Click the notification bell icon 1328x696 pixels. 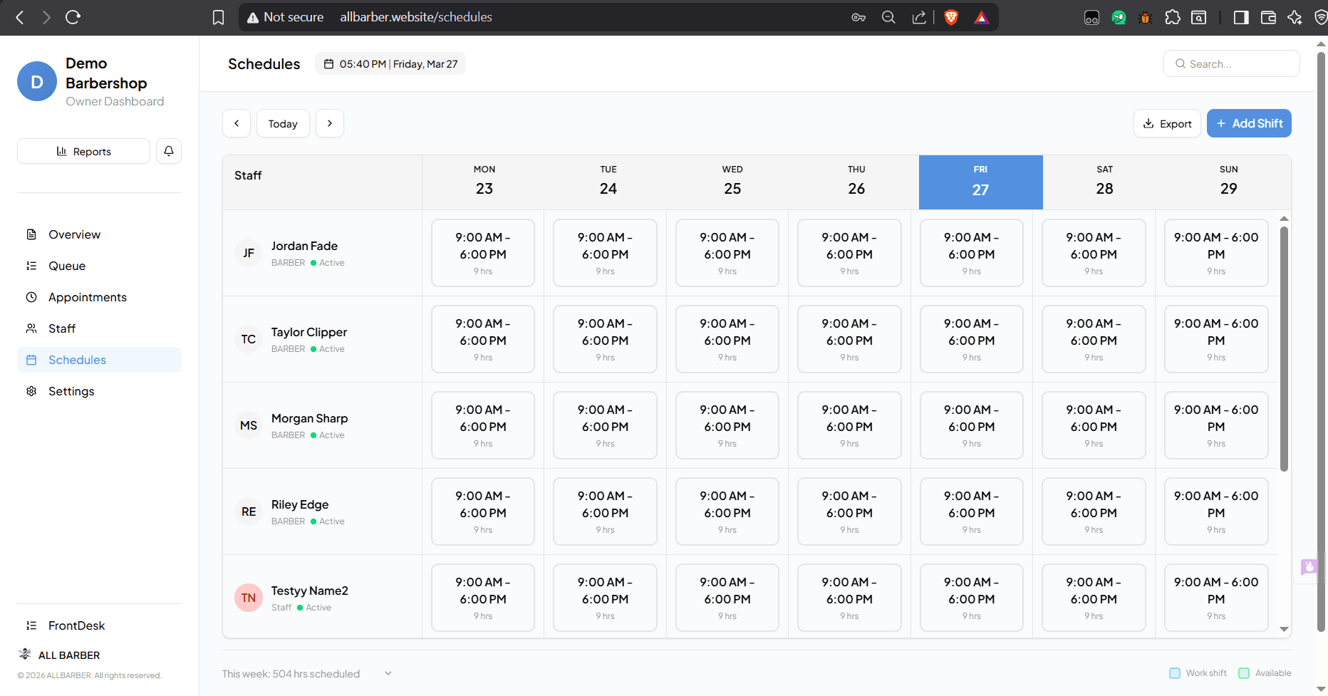(x=169, y=151)
